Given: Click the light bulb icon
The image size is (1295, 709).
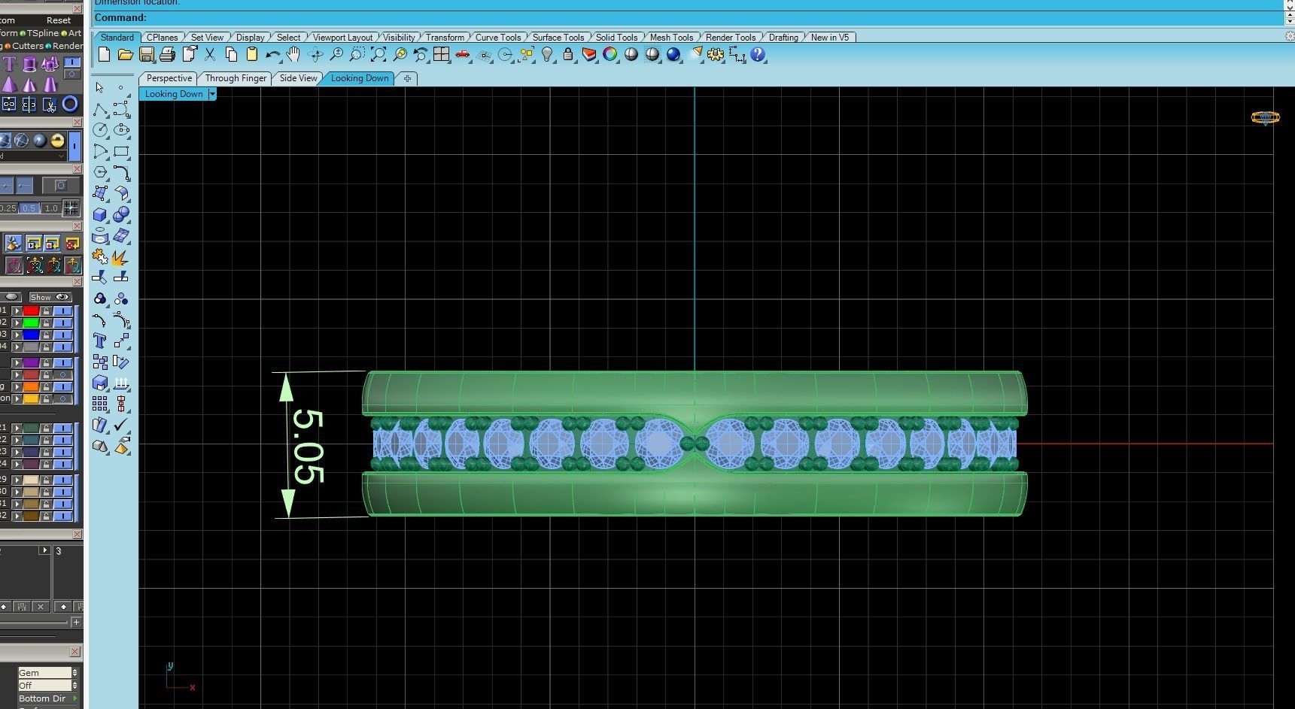Looking at the screenshot, I should coord(547,54).
